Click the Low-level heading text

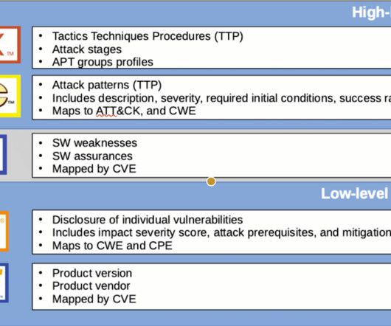click(x=354, y=193)
